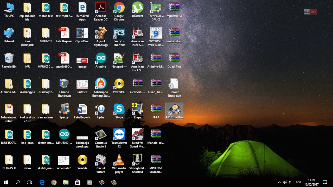Launch WYSIWYG Web Builder shortcut
Image resolution: width=333 pixels, height=187 pixels.
pos(156,37)
